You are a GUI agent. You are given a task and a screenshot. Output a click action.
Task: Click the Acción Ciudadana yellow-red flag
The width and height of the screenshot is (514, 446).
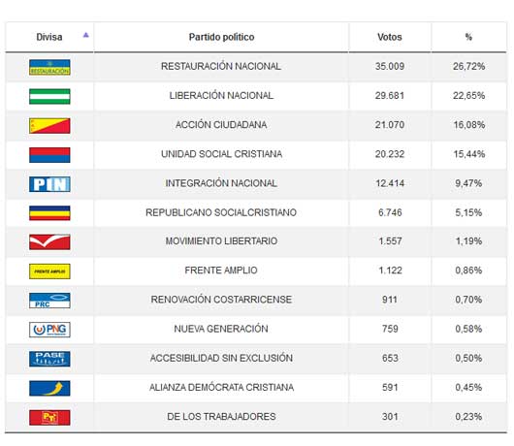pyautogui.click(x=49, y=126)
